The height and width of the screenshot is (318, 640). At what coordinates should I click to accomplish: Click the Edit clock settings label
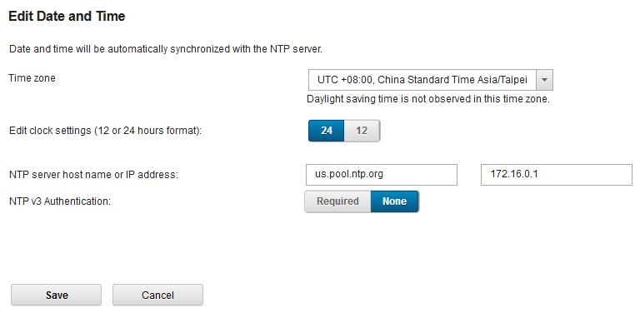(x=106, y=132)
